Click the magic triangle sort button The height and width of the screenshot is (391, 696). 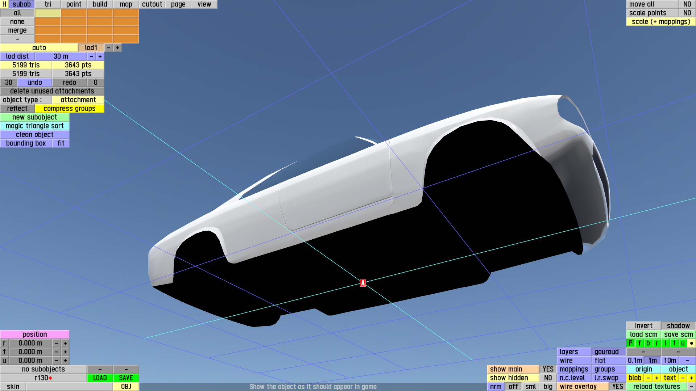(x=34, y=126)
